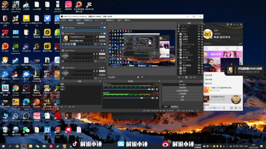266x149 pixels.
Task: Click 开始录制 button
Action: point(182,88)
